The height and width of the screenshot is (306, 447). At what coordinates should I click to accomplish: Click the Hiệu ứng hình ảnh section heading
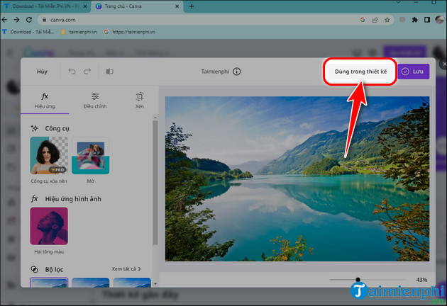(x=73, y=198)
